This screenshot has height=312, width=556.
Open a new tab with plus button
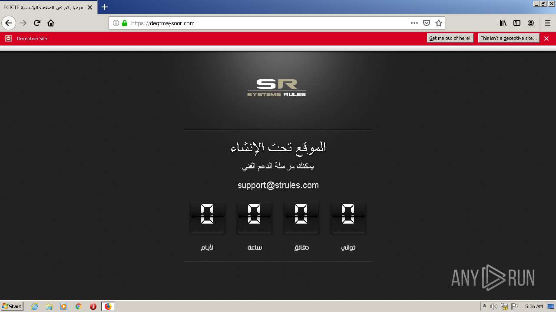coord(105,7)
